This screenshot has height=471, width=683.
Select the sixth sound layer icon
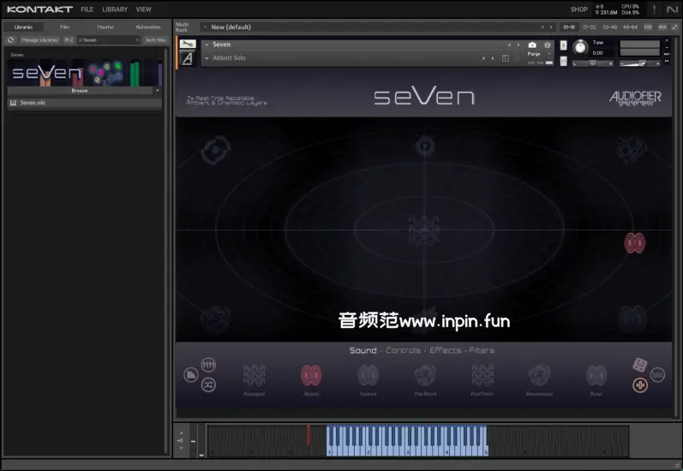[x=539, y=376]
